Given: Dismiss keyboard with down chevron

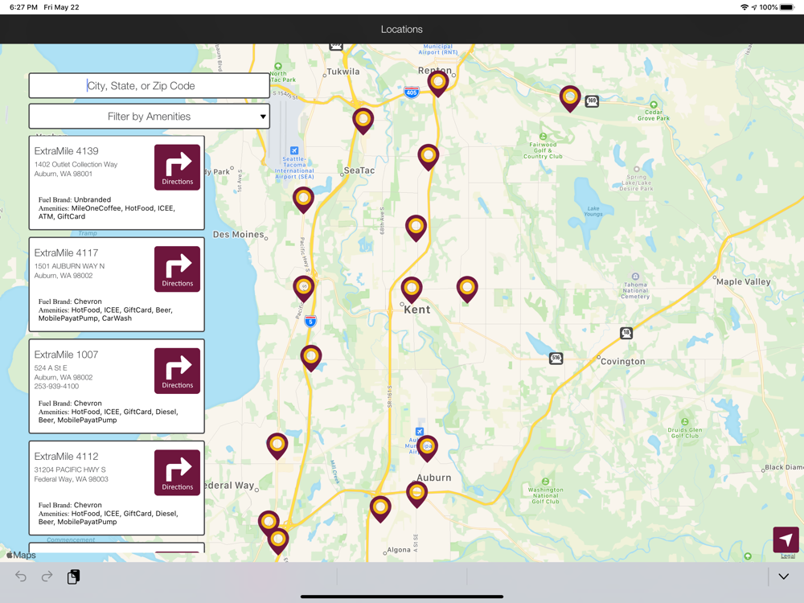Looking at the screenshot, I should [x=783, y=576].
